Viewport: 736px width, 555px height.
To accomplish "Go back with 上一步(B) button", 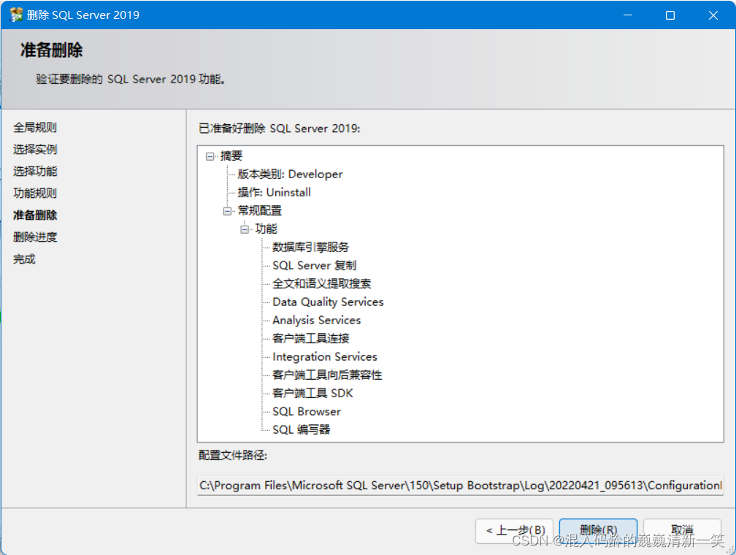I will point(515,531).
